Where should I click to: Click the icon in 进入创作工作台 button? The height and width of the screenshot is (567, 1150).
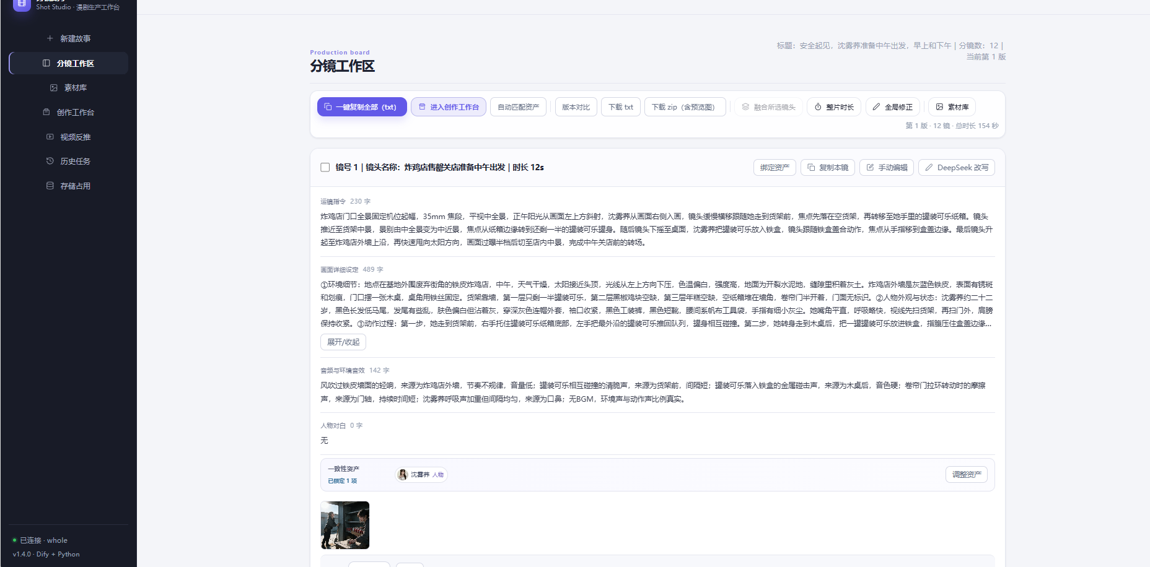tap(422, 107)
